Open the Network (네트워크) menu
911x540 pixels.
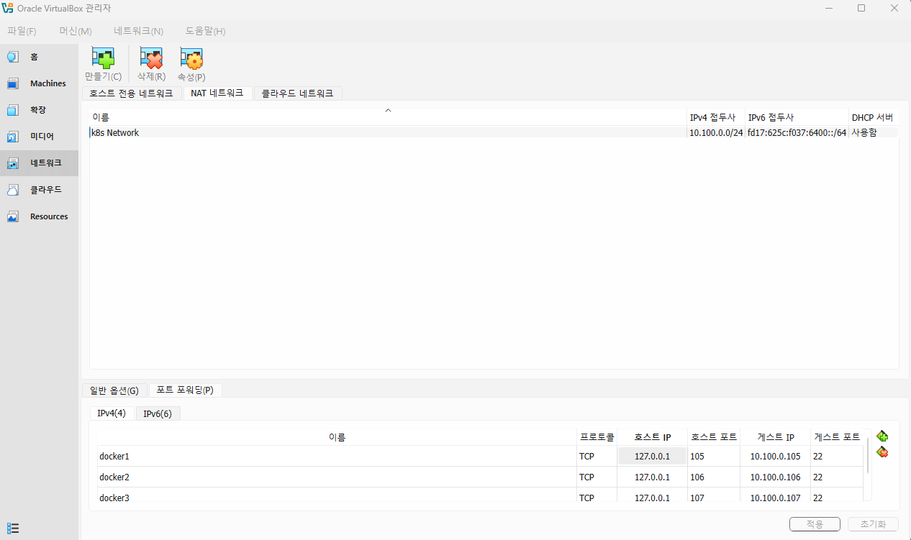point(138,31)
